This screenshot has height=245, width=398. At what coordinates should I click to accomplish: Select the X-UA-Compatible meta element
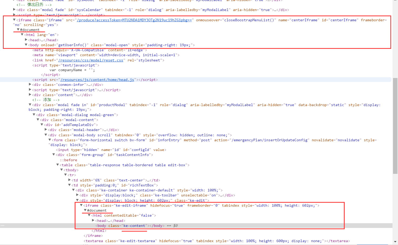(x=90, y=50)
